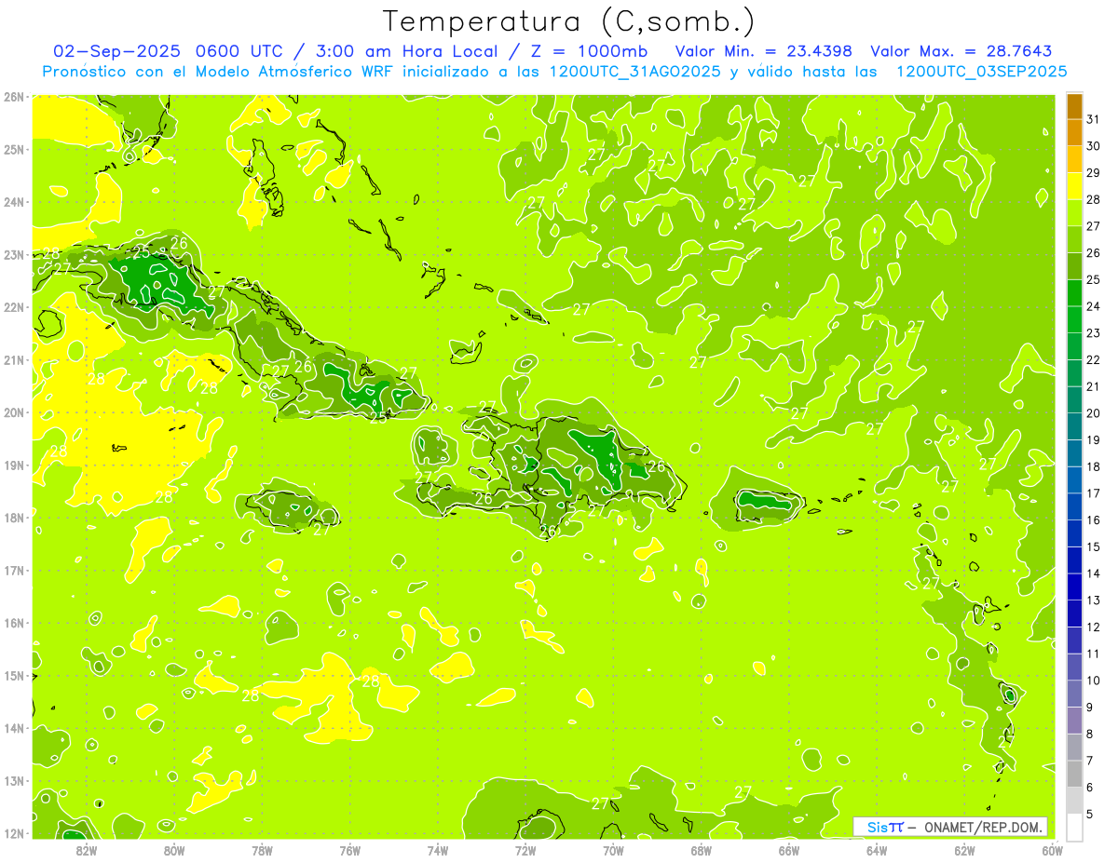1118x863 pixels.
Task: Click the longitude label "60W"
Action: 1052,849
